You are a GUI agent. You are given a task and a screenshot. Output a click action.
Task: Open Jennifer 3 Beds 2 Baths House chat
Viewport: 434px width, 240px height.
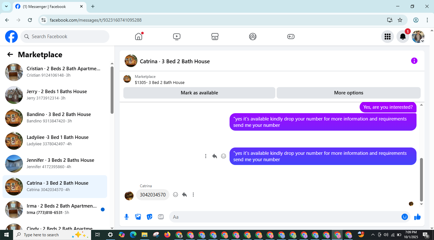(x=55, y=164)
